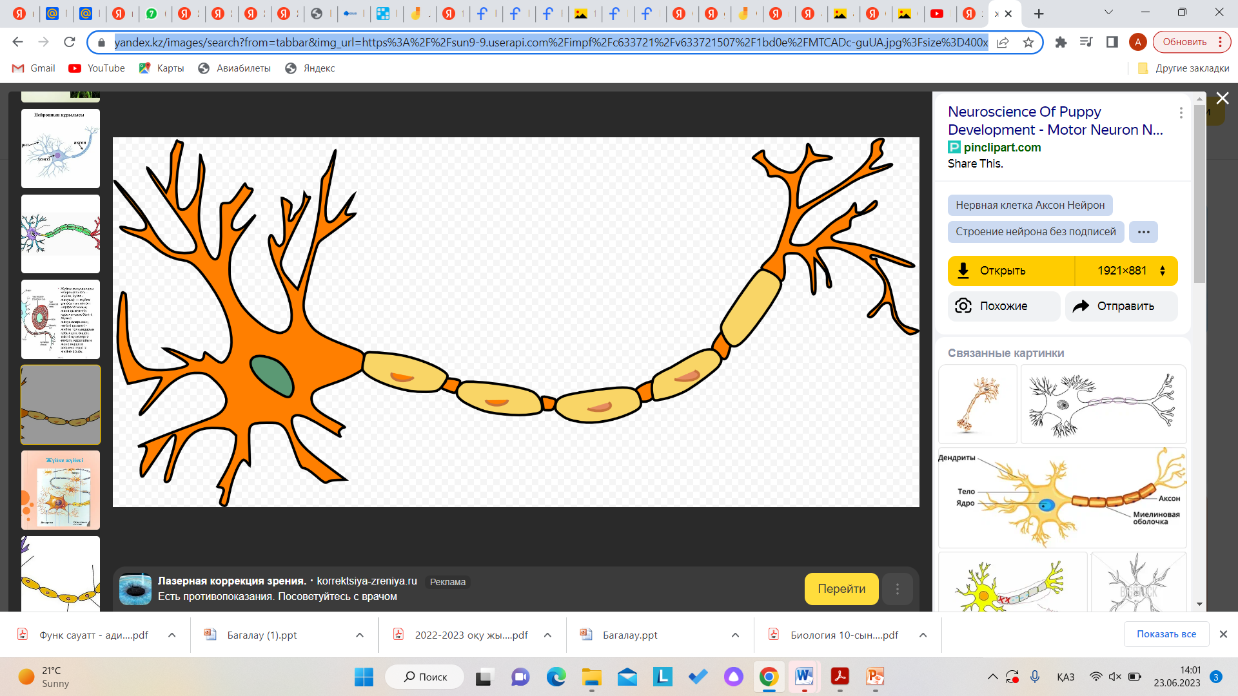
Task: Click the Отправить share button
Action: click(1121, 306)
